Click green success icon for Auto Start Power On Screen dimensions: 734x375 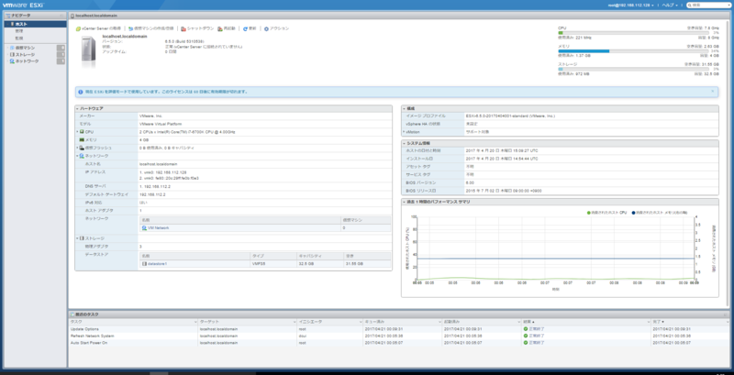coord(526,343)
